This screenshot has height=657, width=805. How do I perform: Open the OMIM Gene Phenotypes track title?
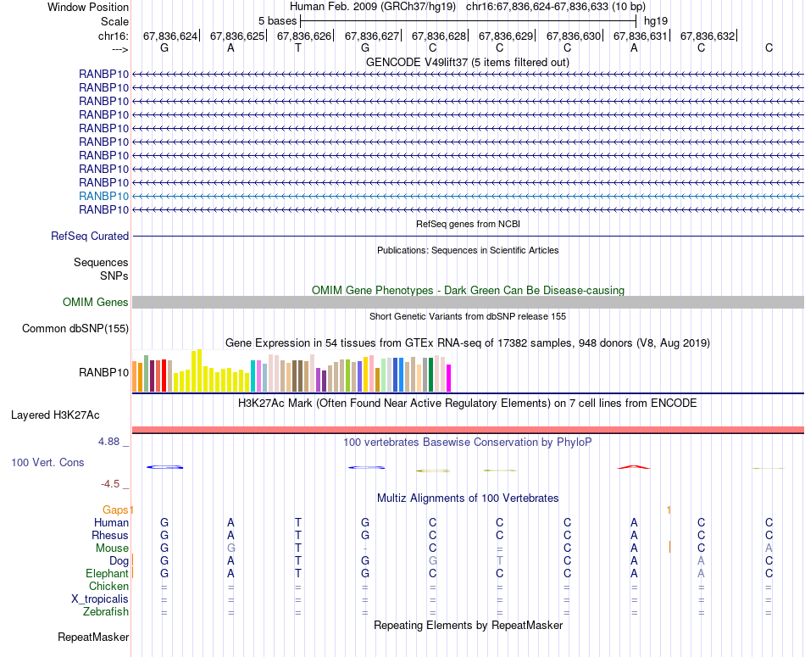click(468, 290)
